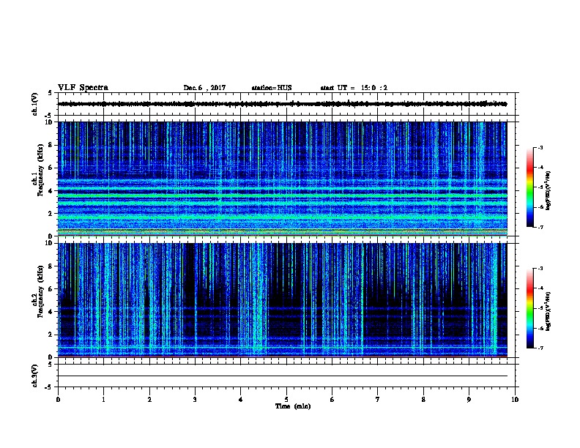
Task: Click the 'start UT = 15:0:2' label
Action: tap(354, 88)
